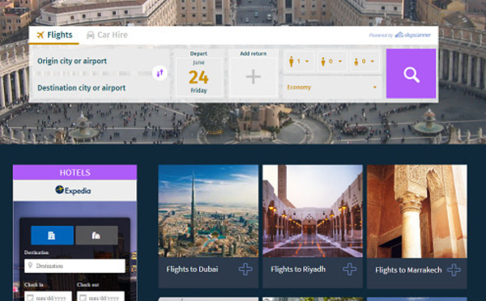
Task: Expand Flights to Marrakech with plus icon
Action: click(x=454, y=269)
